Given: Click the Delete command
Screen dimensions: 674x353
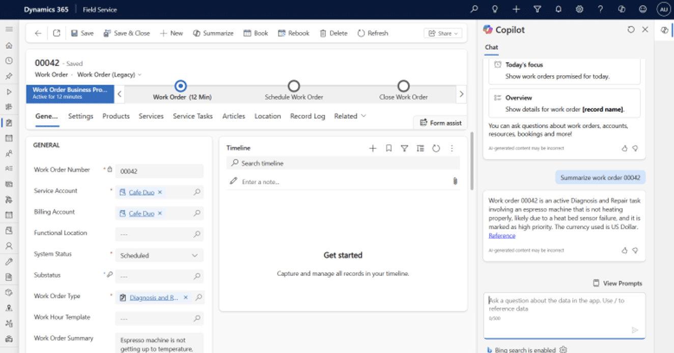Looking at the screenshot, I should (x=333, y=33).
